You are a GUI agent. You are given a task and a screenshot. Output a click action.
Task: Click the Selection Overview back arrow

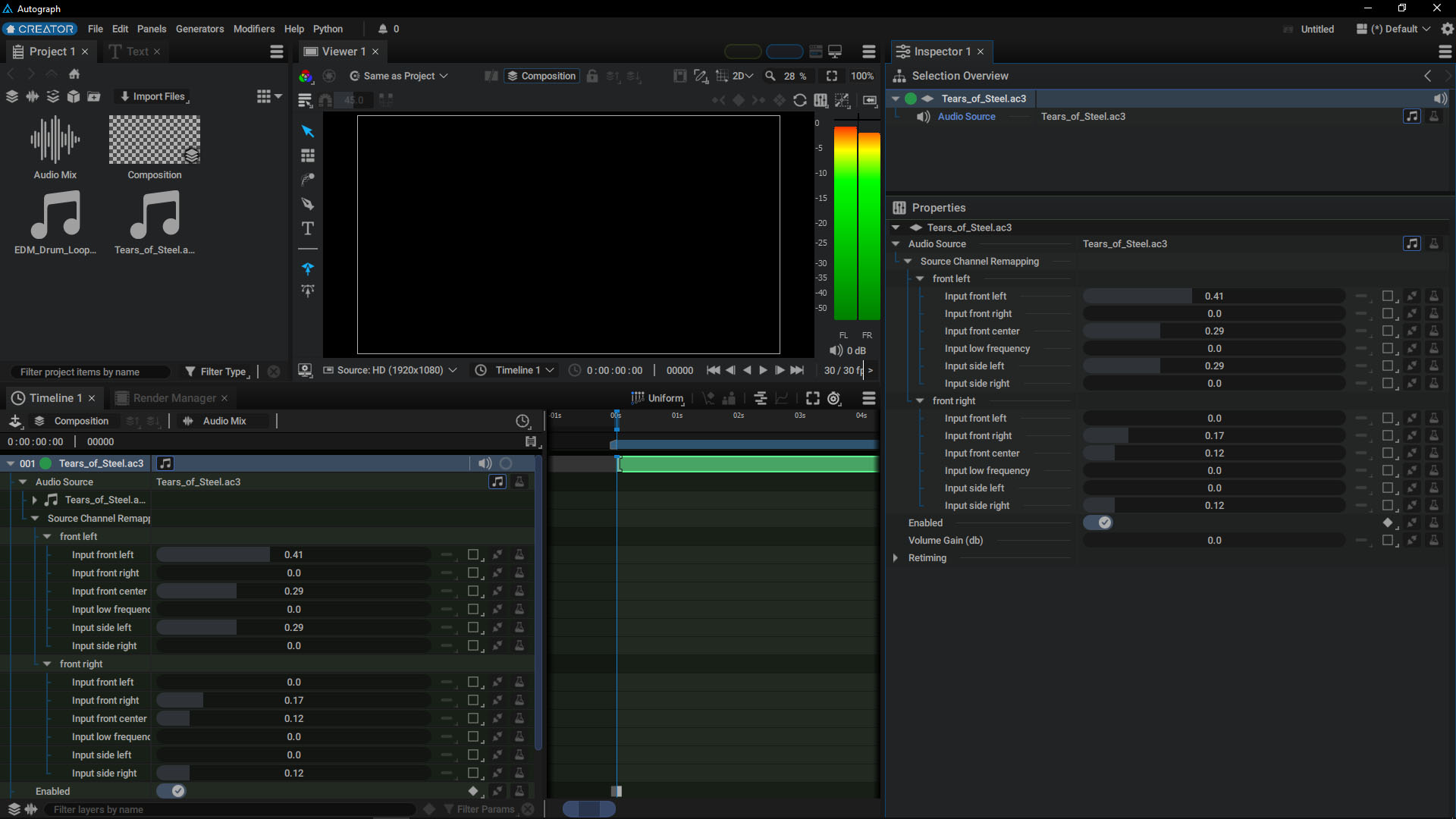pos(1428,76)
